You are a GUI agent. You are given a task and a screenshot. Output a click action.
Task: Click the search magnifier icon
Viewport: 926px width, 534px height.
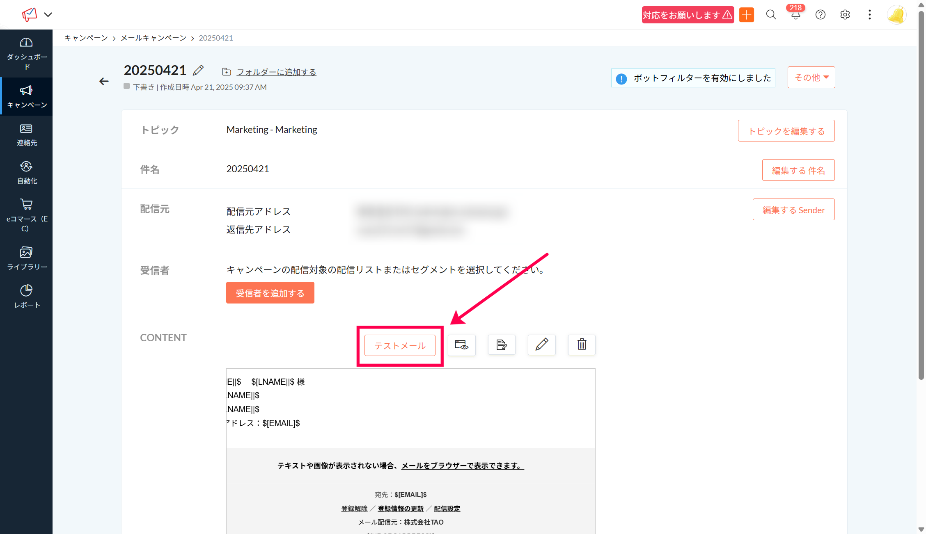click(x=771, y=15)
